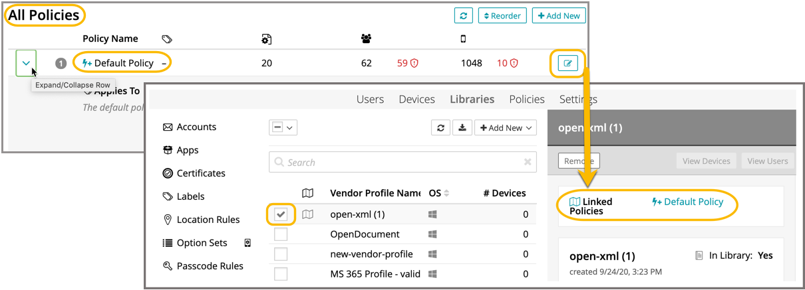The height and width of the screenshot is (290, 805).
Task: Collapse the Default Policy row chevron
Action: pyautogui.click(x=26, y=63)
